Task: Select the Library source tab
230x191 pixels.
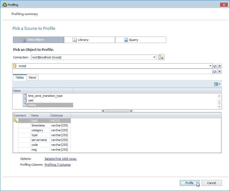Action: click(90, 40)
